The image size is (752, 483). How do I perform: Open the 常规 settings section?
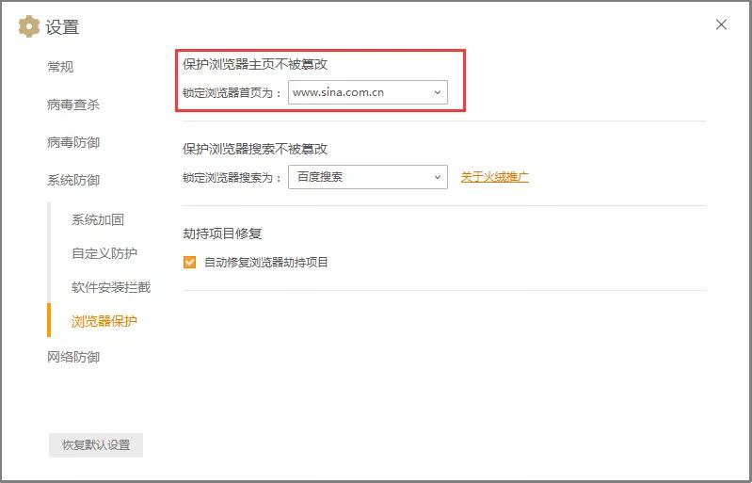[60, 67]
